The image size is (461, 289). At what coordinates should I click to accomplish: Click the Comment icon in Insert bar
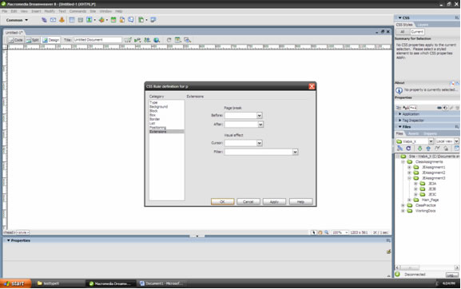click(130, 20)
